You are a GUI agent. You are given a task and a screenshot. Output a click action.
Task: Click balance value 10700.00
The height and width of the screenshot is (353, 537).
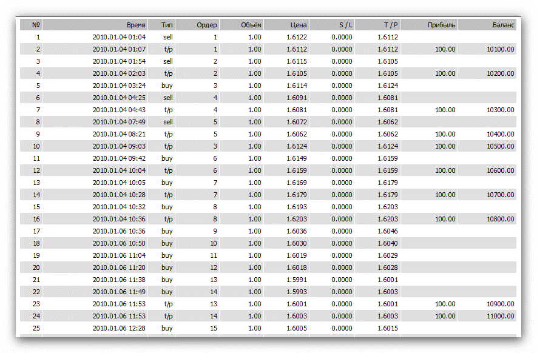coord(501,195)
